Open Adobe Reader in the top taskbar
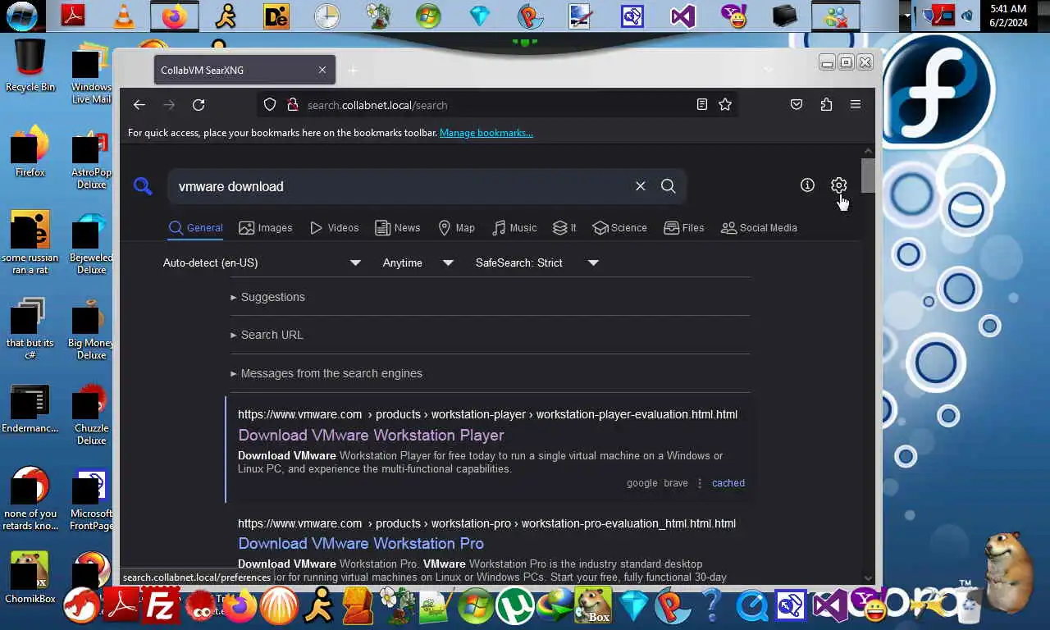1050x630 pixels. click(73, 16)
